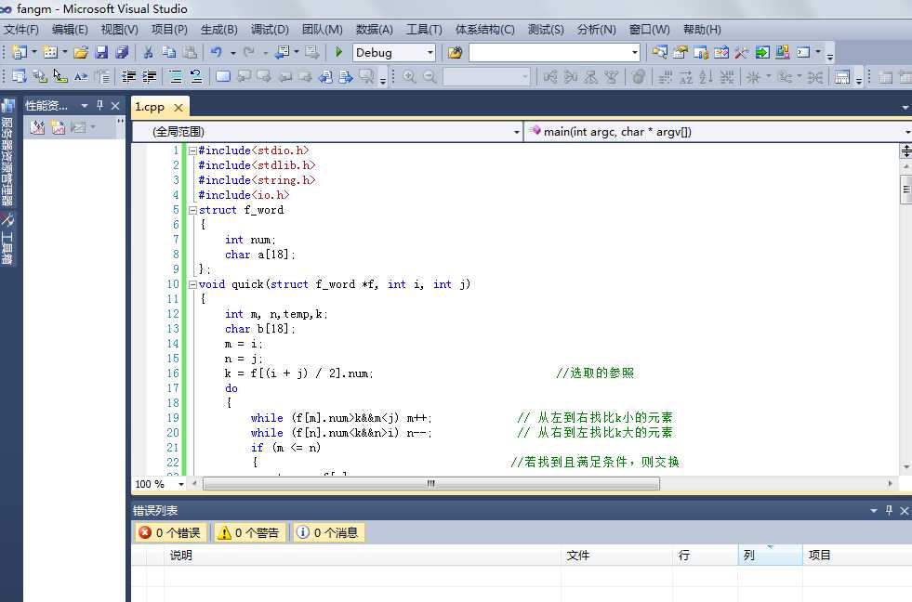912x602 pixels.
Task: Open the Toolbox icon with crossed tools
Action: [741, 52]
